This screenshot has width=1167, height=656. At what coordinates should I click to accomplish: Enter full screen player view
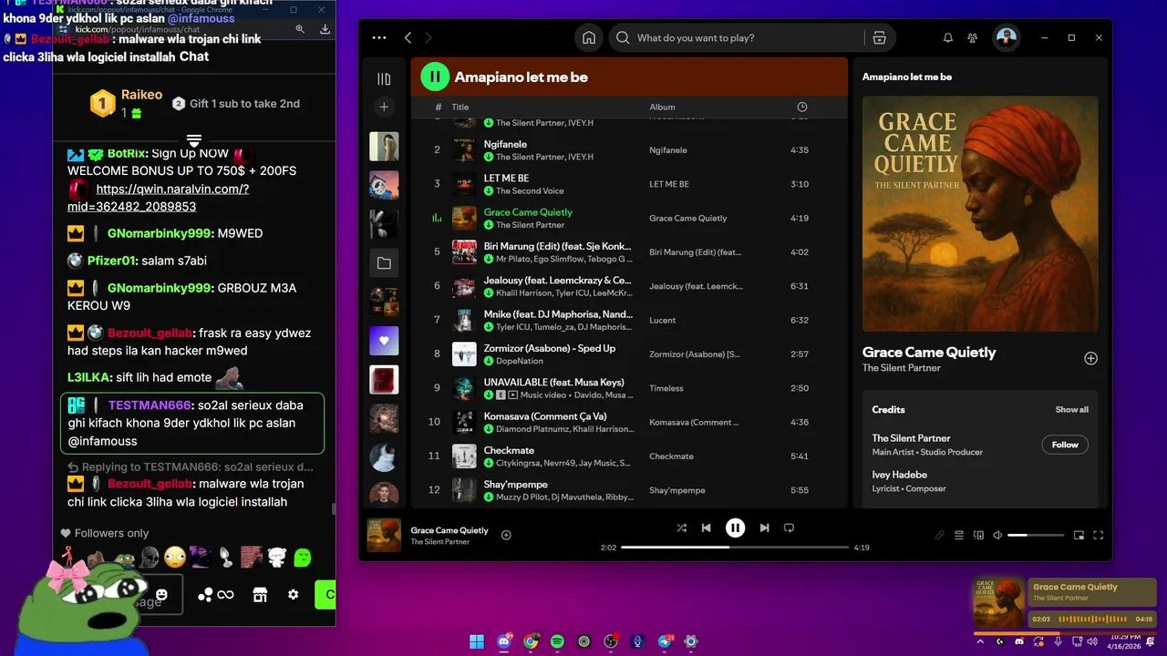(x=1099, y=535)
